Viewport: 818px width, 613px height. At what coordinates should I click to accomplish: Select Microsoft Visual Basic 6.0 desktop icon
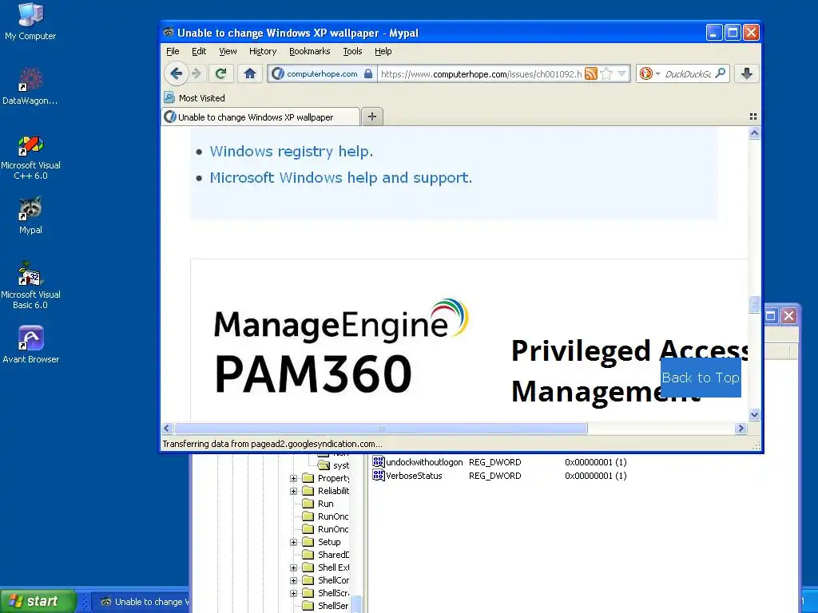pos(30,286)
